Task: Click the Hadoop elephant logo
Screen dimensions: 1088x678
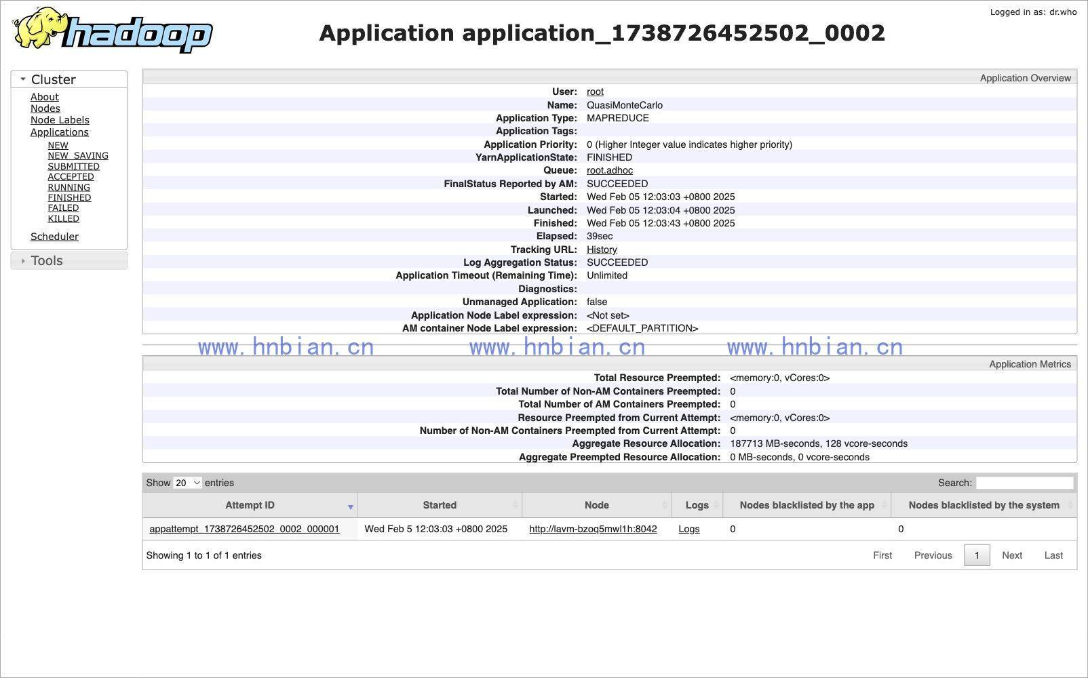Action: pyautogui.click(x=113, y=30)
